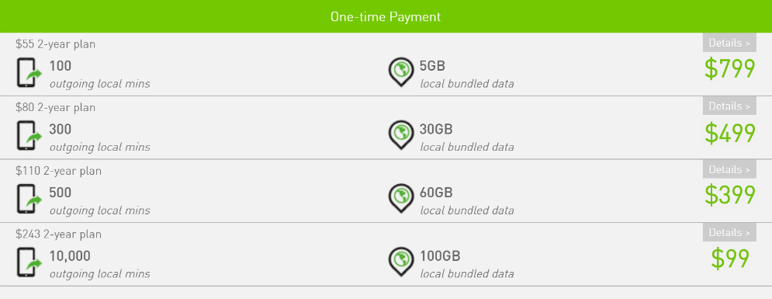Click the phone icon beside 500 outgoing mins
This screenshot has height=299, width=772.
29,199
